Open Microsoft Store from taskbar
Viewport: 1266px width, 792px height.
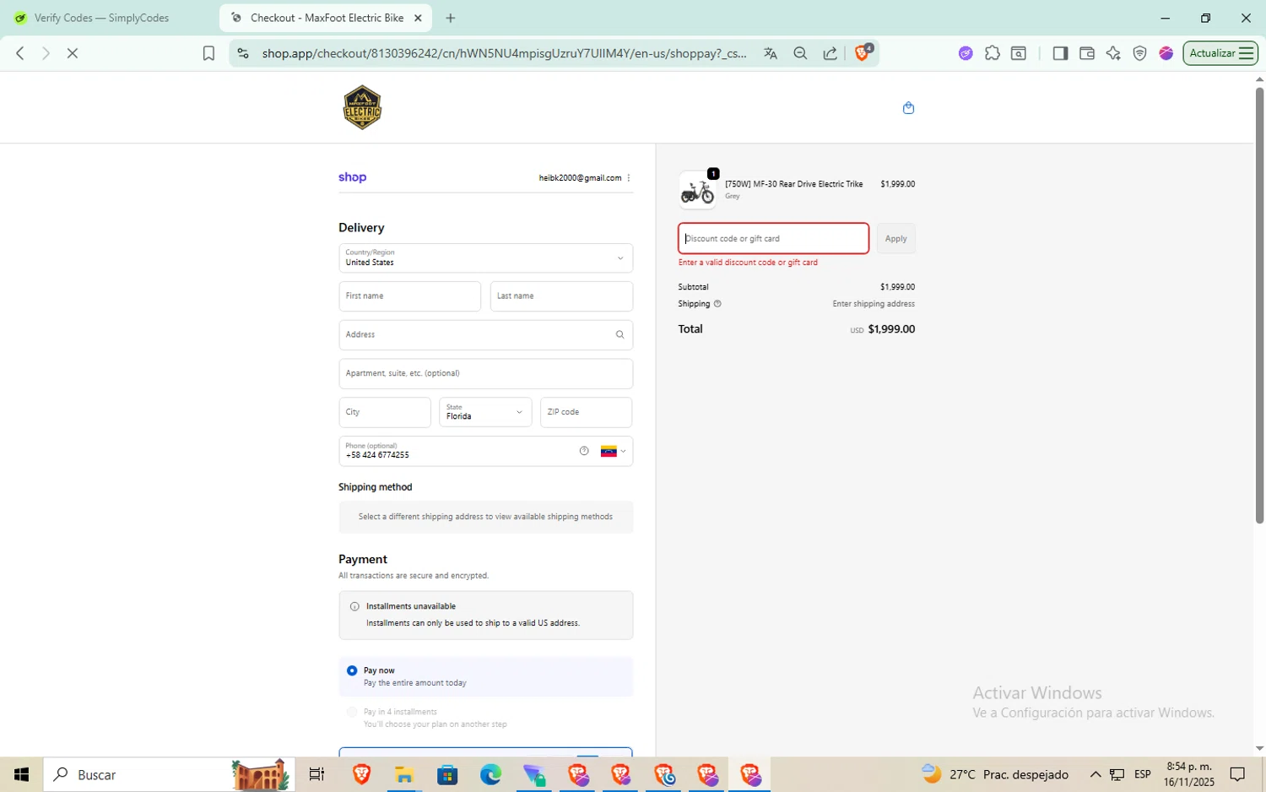[x=447, y=774]
